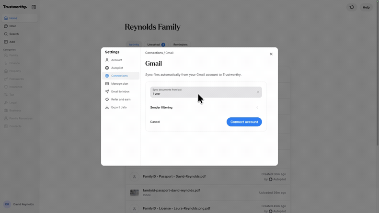379x213 pixels.
Task: Click the Home icon in sidebar
Action: (x=6, y=18)
